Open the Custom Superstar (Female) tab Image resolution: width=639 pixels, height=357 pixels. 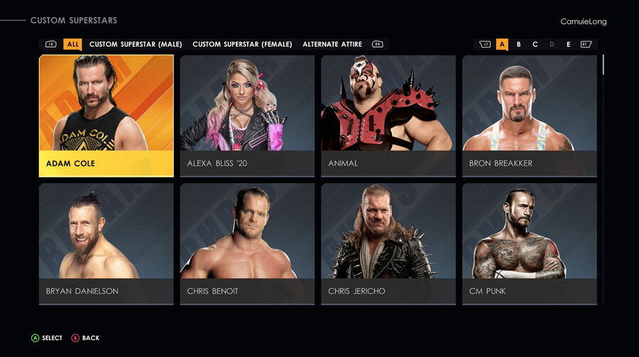(x=243, y=44)
